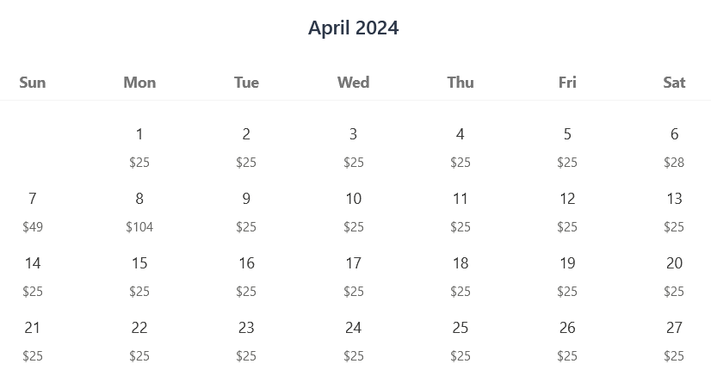
Task: Click the Sun weekday column header
Action: pyautogui.click(x=33, y=83)
